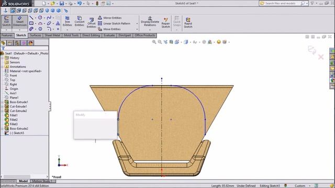
Task: Open the PropertyManager tab icon
Action: [10, 43]
